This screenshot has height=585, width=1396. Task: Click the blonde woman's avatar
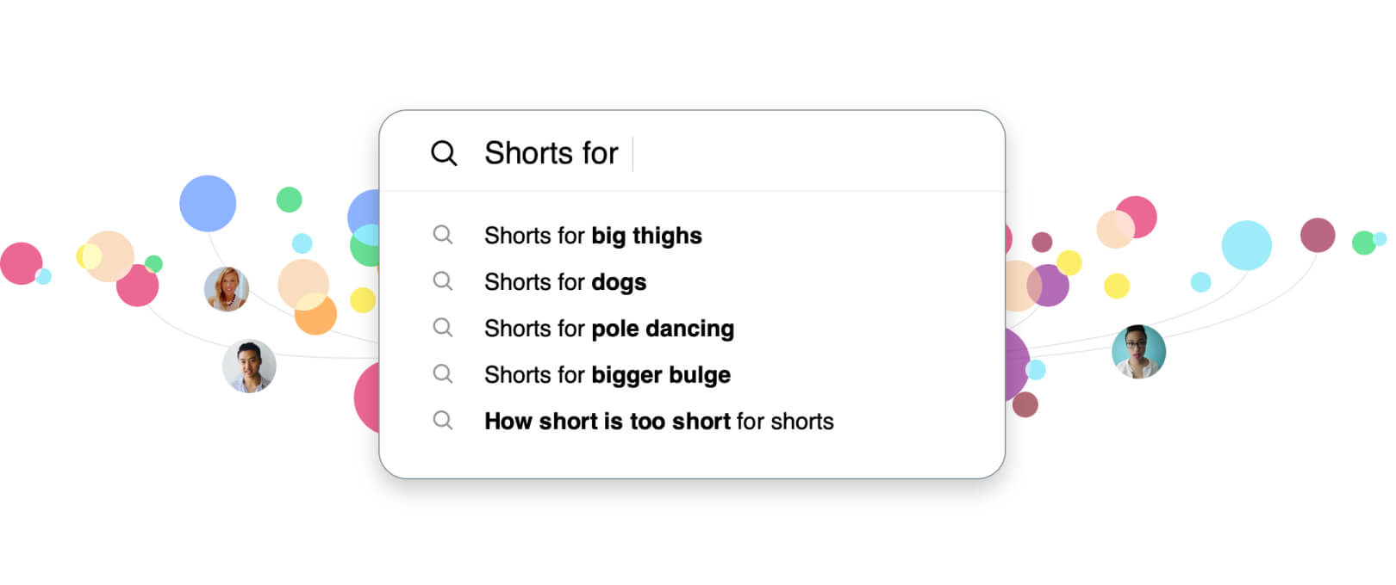coord(227,289)
